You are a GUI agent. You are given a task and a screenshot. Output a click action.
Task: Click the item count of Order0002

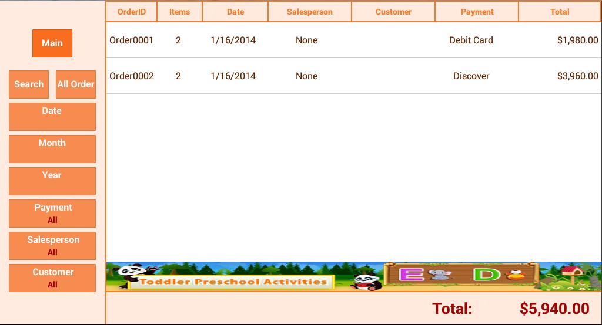(178, 76)
